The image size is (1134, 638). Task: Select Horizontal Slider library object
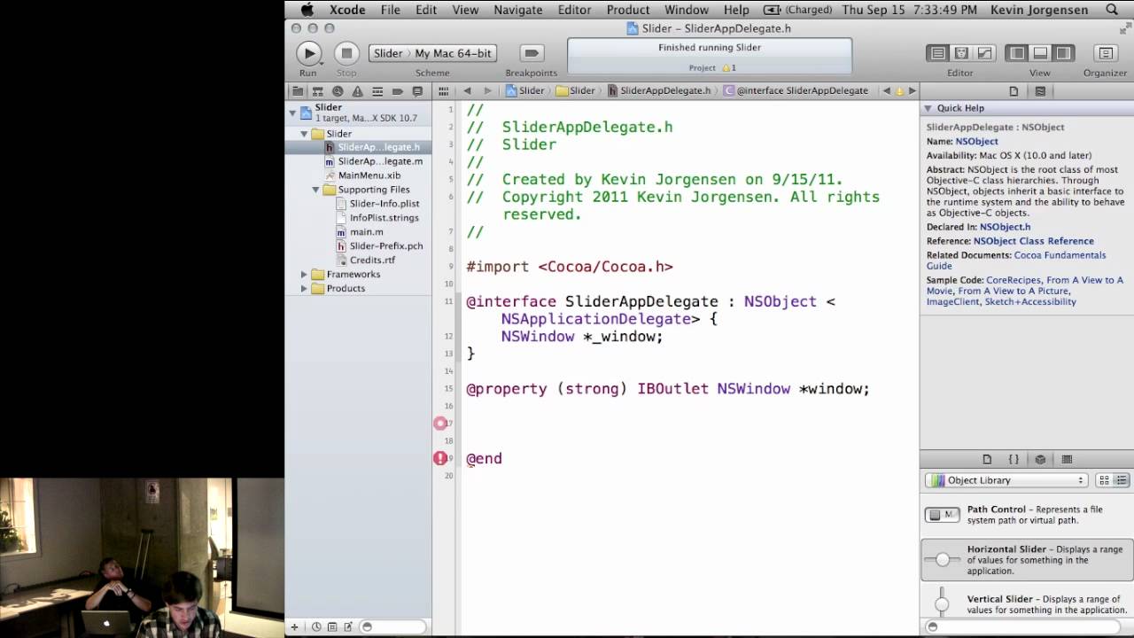tap(1027, 560)
